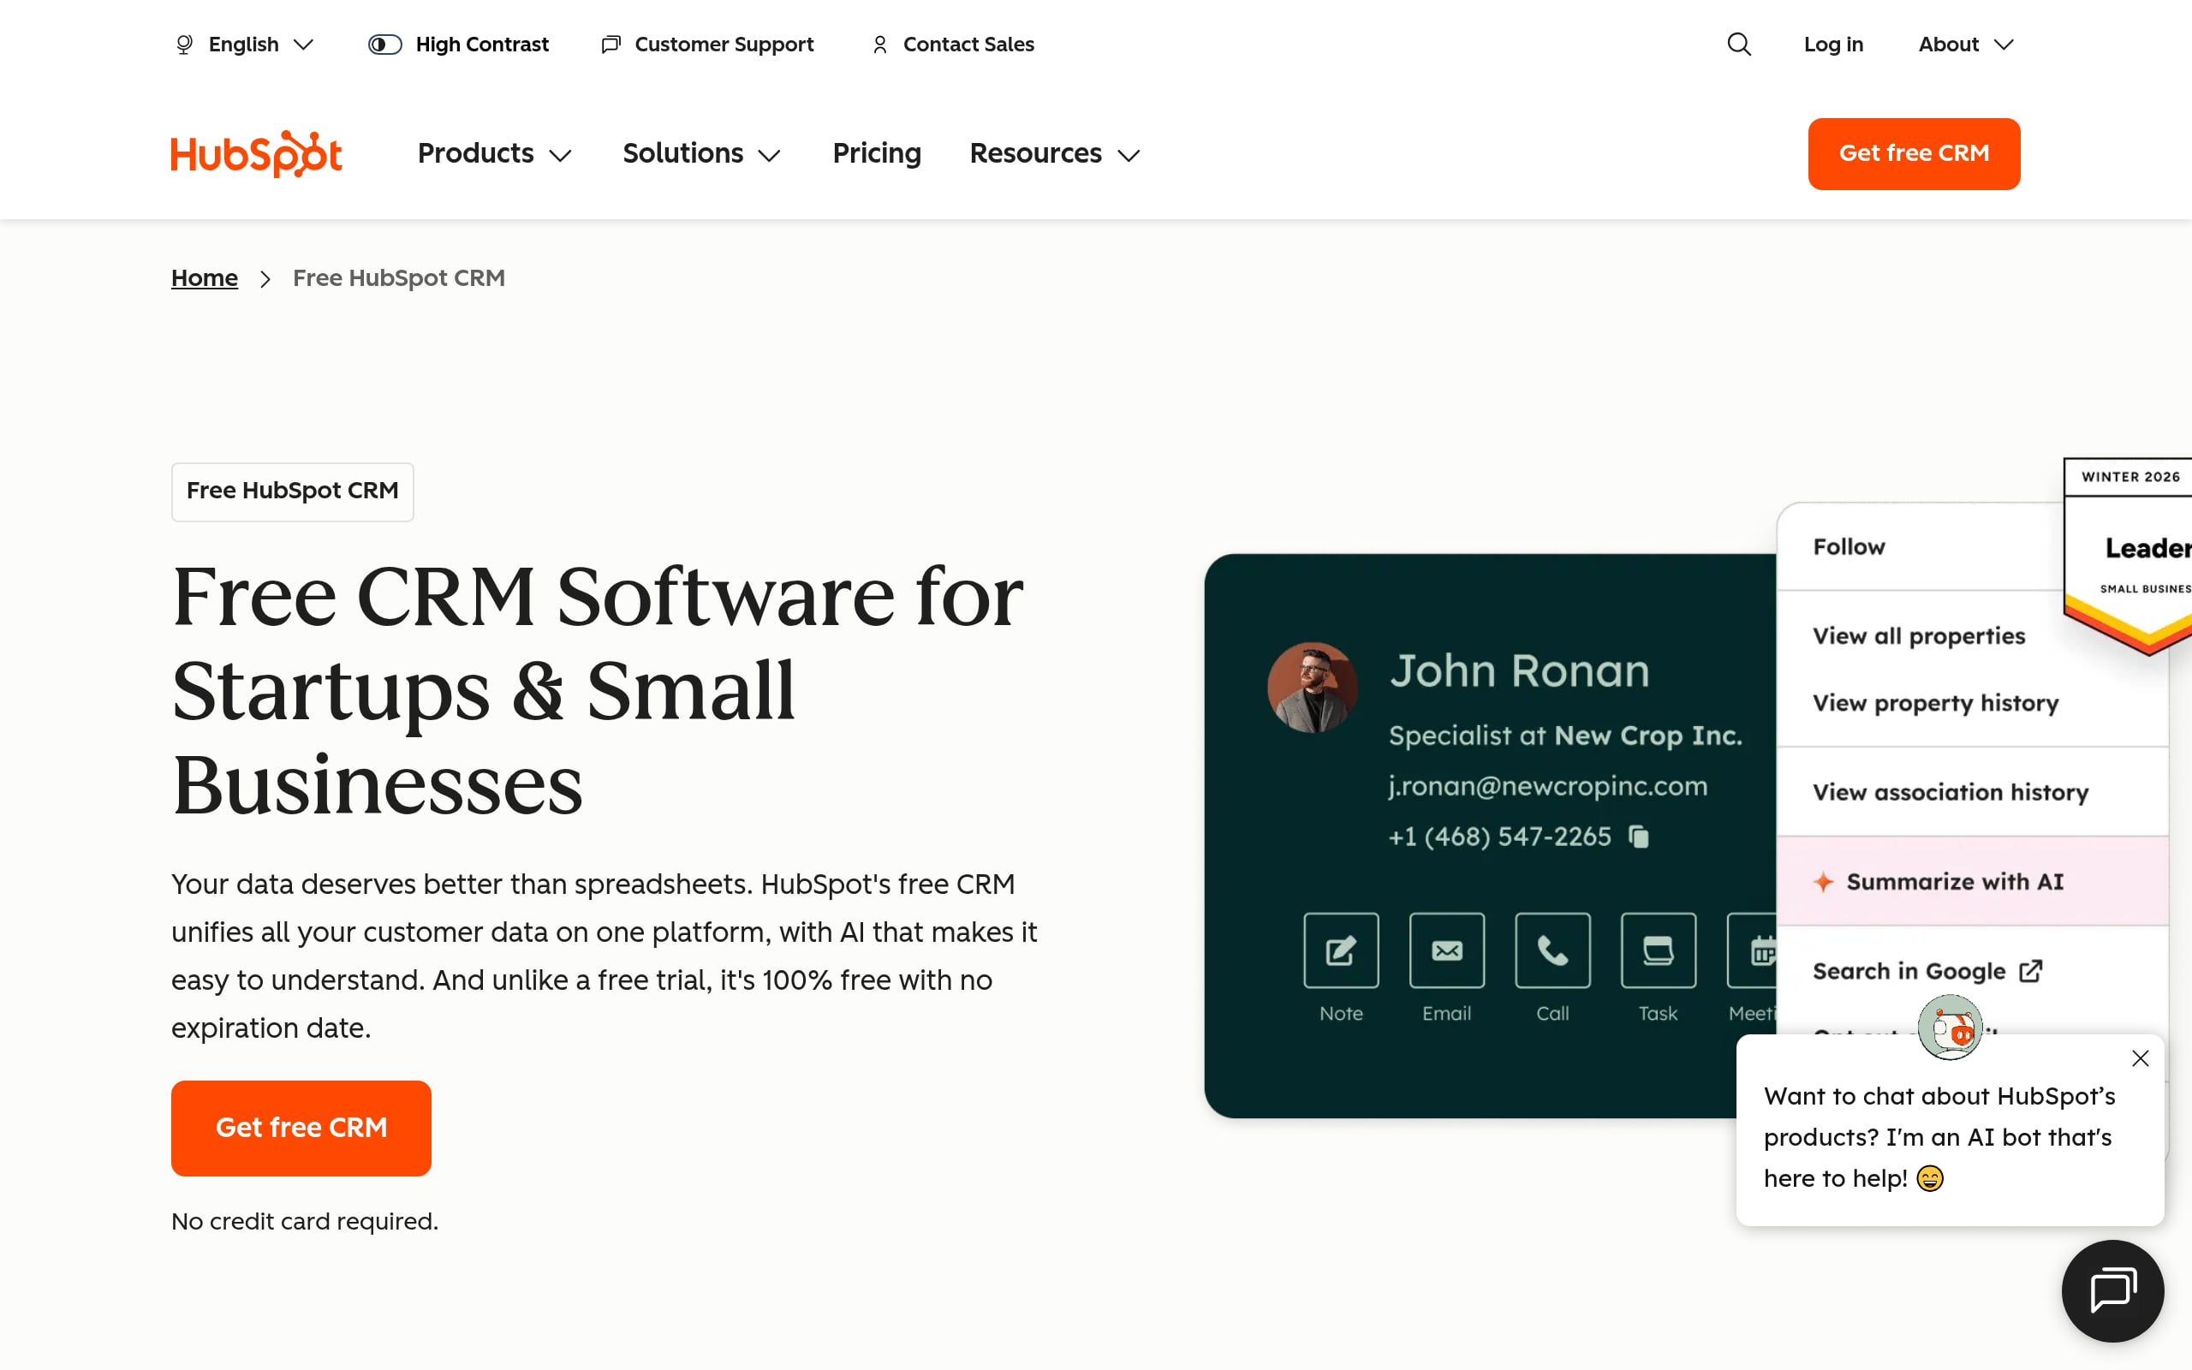Viewport: 2192px width, 1370px height.
Task: Select the Email icon on the contact card
Action: (1445, 950)
